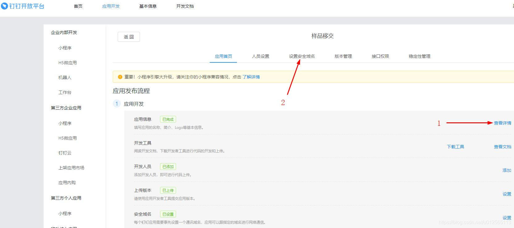Viewport: 514px width, 228px height.
Task: Switch to the 稳定性管理 tab
Action: tap(419, 56)
